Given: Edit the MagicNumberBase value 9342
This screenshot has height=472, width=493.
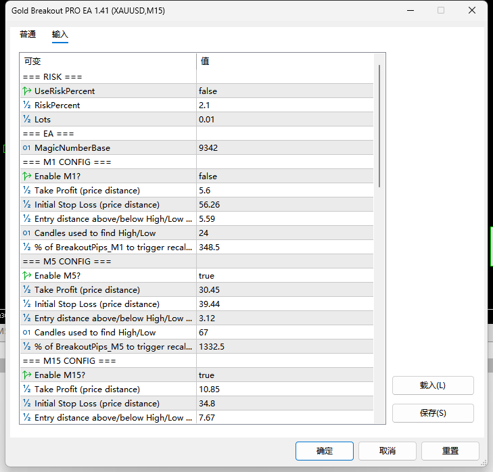Looking at the screenshot, I should tap(285, 148).
